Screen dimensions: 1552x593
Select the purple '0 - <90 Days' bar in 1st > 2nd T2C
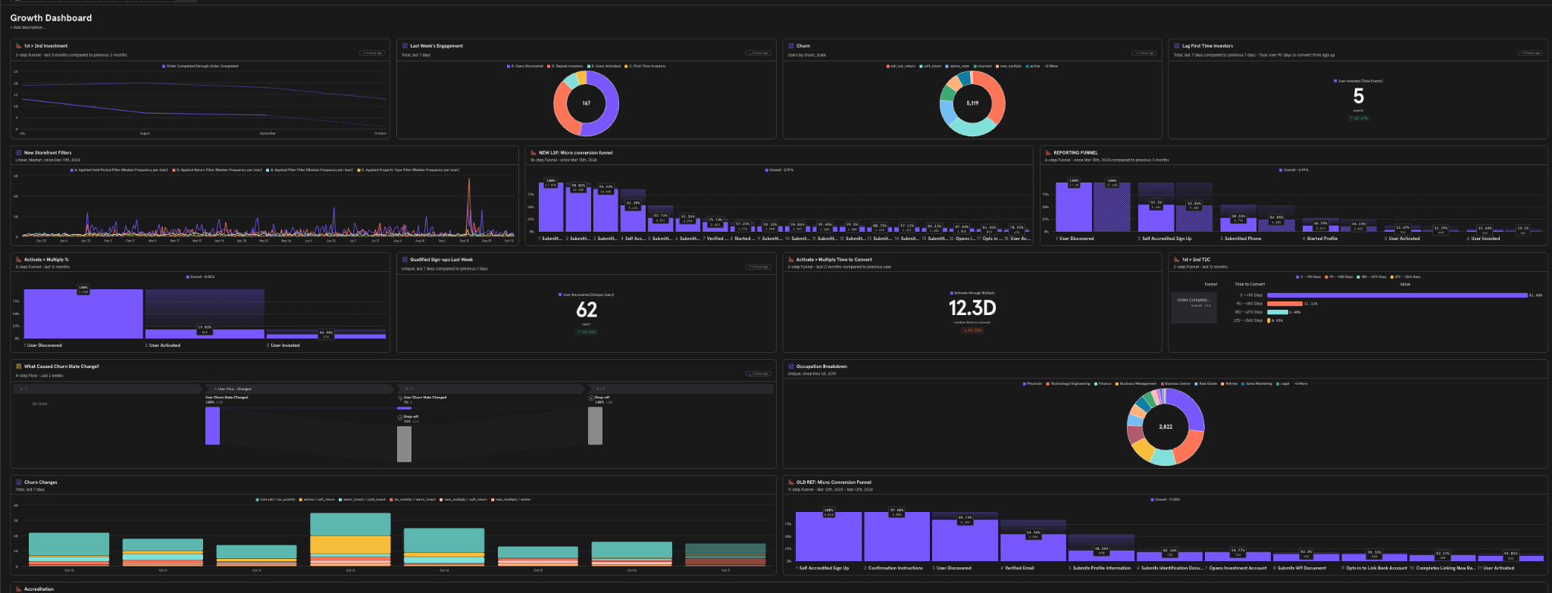[x=1397, y=295]
